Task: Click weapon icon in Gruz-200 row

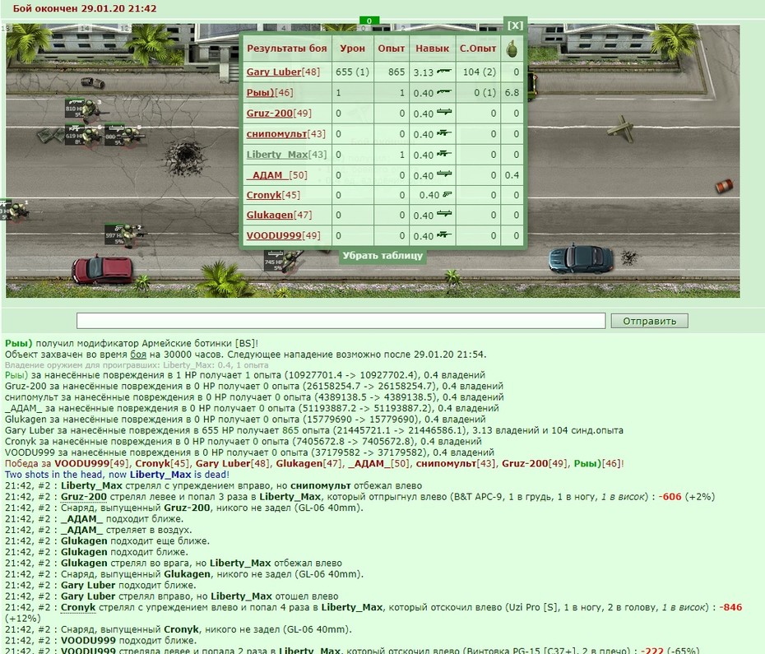Action: pos(444,112)
